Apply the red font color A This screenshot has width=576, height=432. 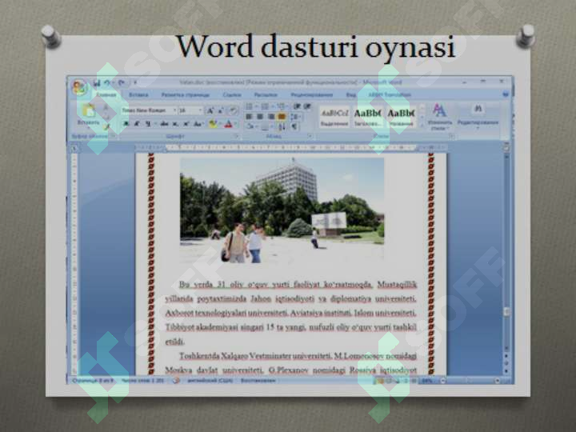(228, 124)
